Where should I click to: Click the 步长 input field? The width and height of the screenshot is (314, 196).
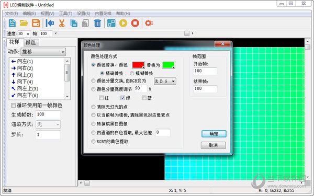click(x=48, y=135)
